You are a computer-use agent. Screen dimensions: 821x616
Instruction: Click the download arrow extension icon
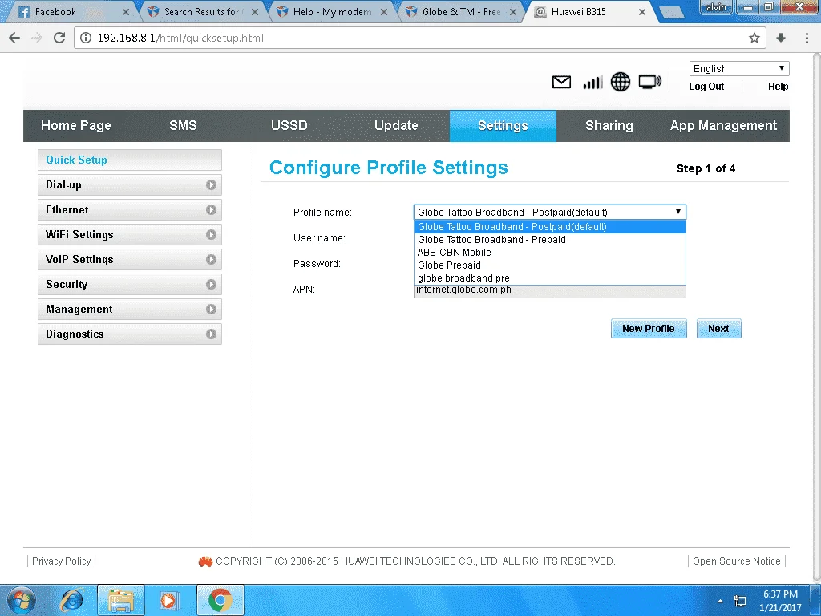click(781, 38)
